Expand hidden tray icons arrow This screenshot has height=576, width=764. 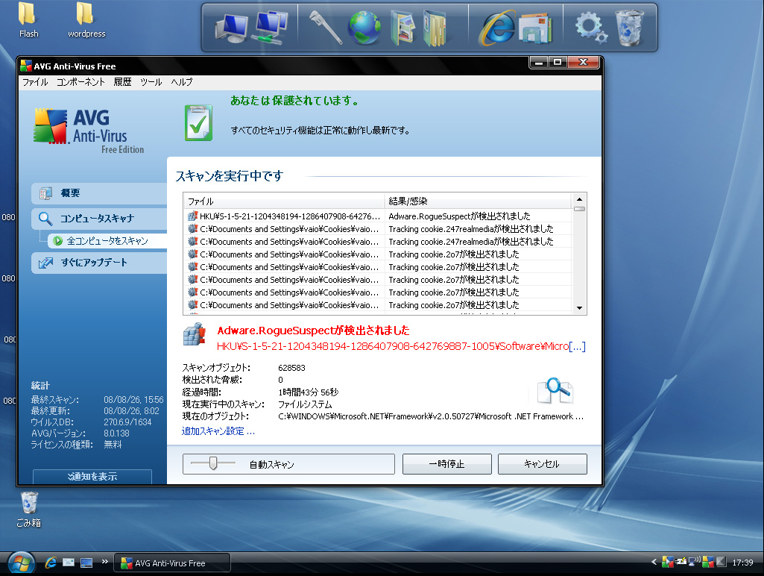654,562
